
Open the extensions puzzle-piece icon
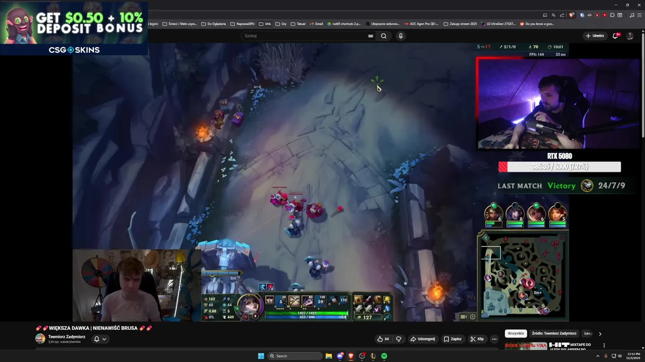click(612, 15)
